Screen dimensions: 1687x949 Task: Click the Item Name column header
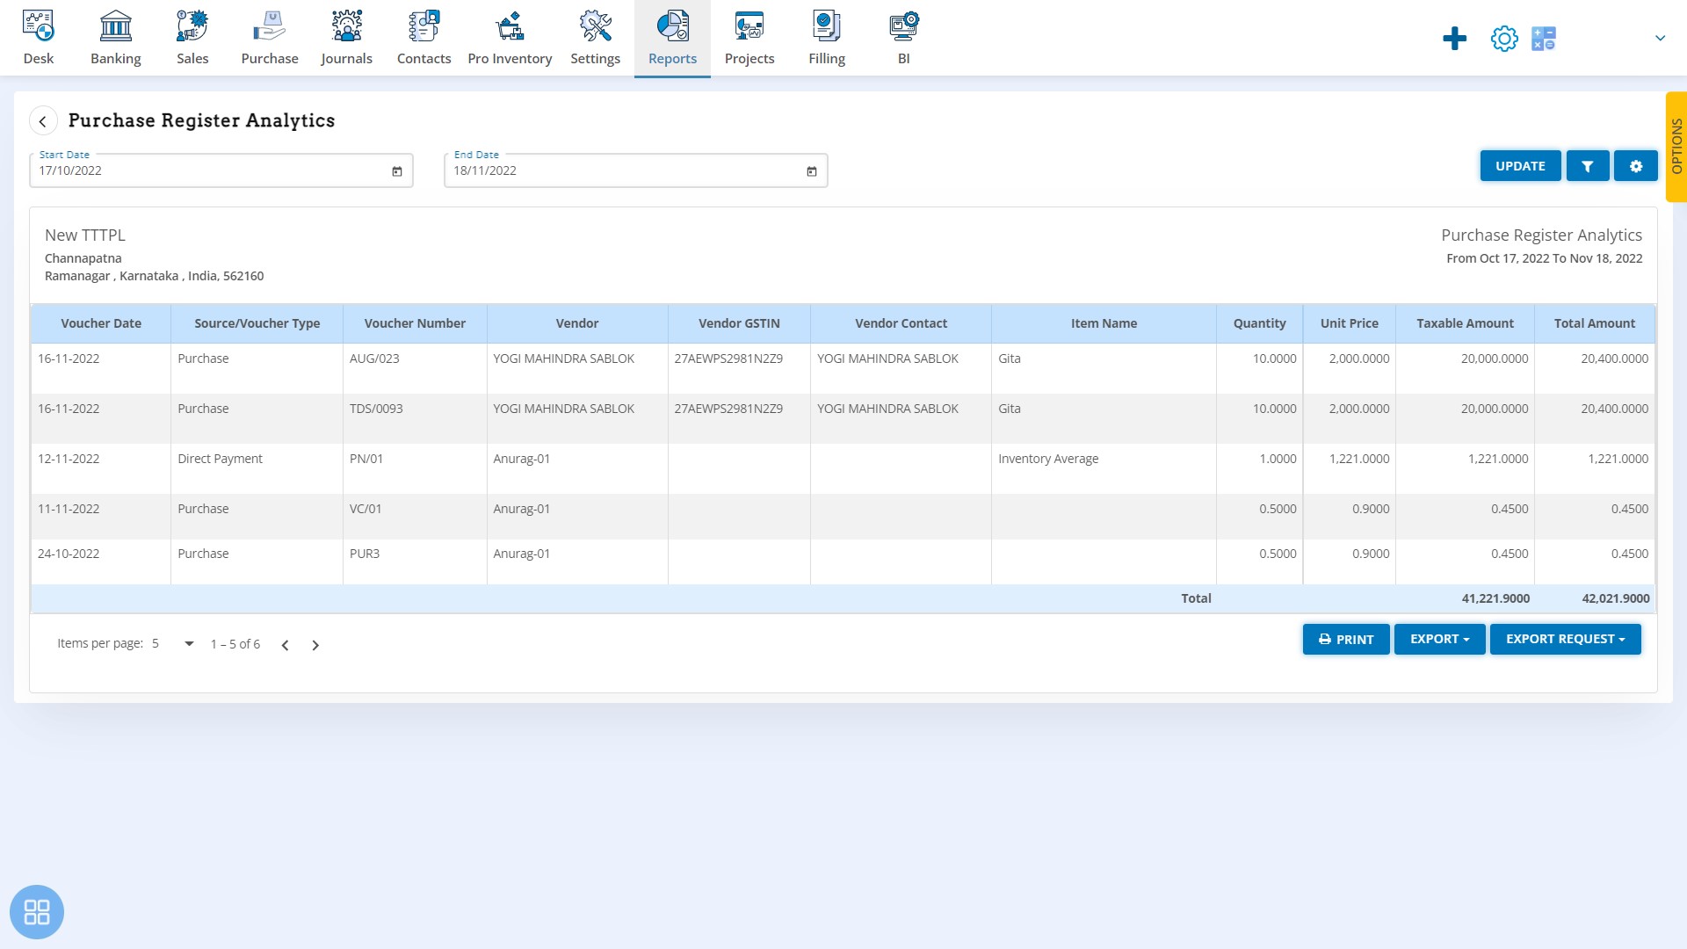point(1104,323)
